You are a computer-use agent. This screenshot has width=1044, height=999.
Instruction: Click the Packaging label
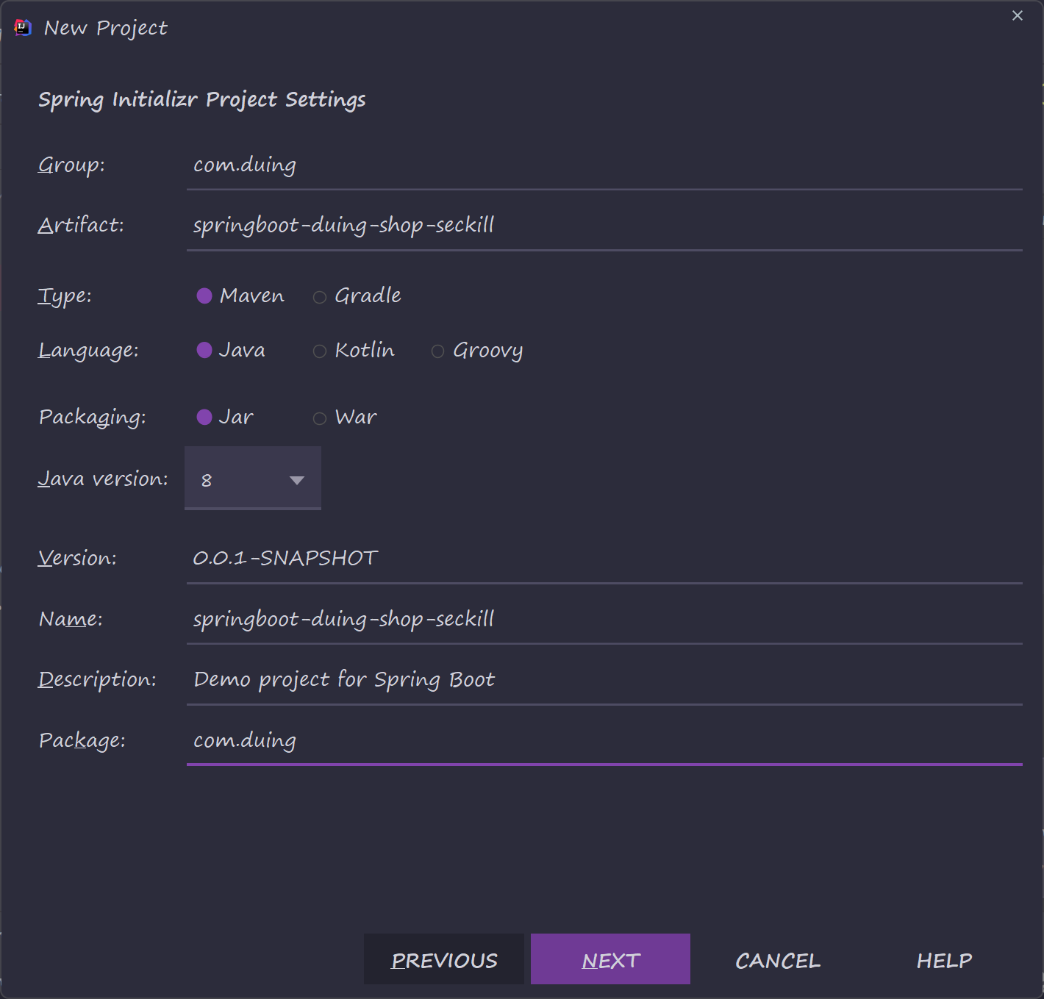coord(93,418)
